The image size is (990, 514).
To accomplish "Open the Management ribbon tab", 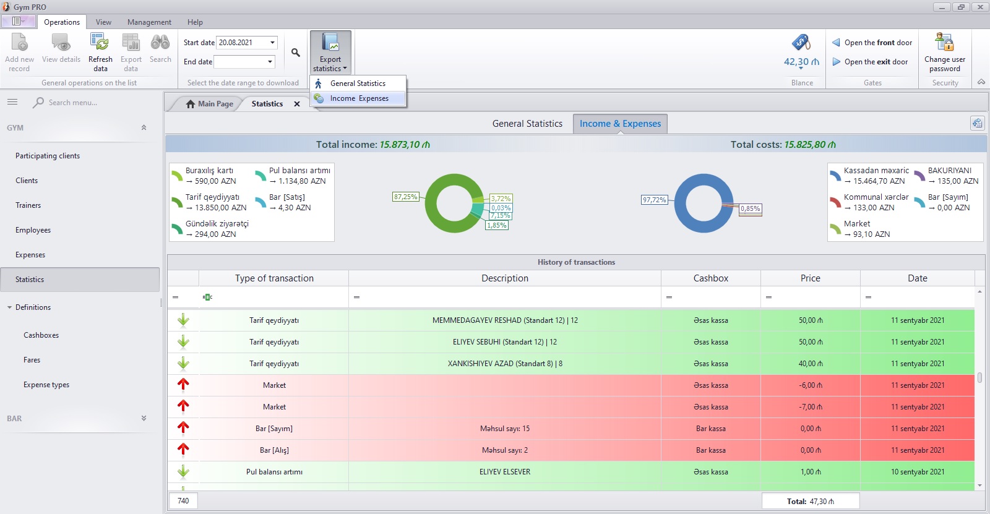I will 149,22.
